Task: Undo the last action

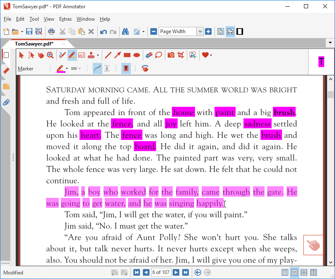Action: [x=104, y=32]
